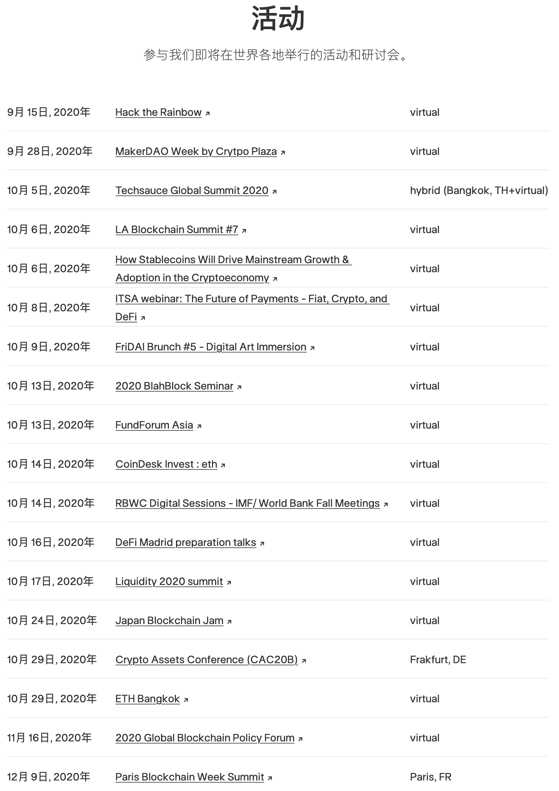Open CoinDesk Invest : eth link
The width and height of the screenshot is (559, 791).
[166, 464]
